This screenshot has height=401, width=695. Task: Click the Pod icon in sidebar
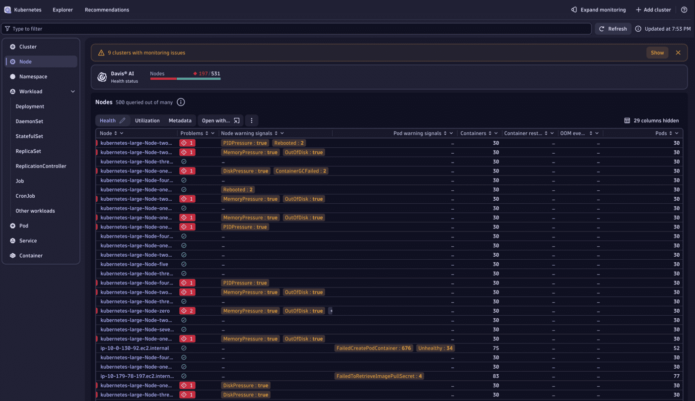tap(13, 226)
